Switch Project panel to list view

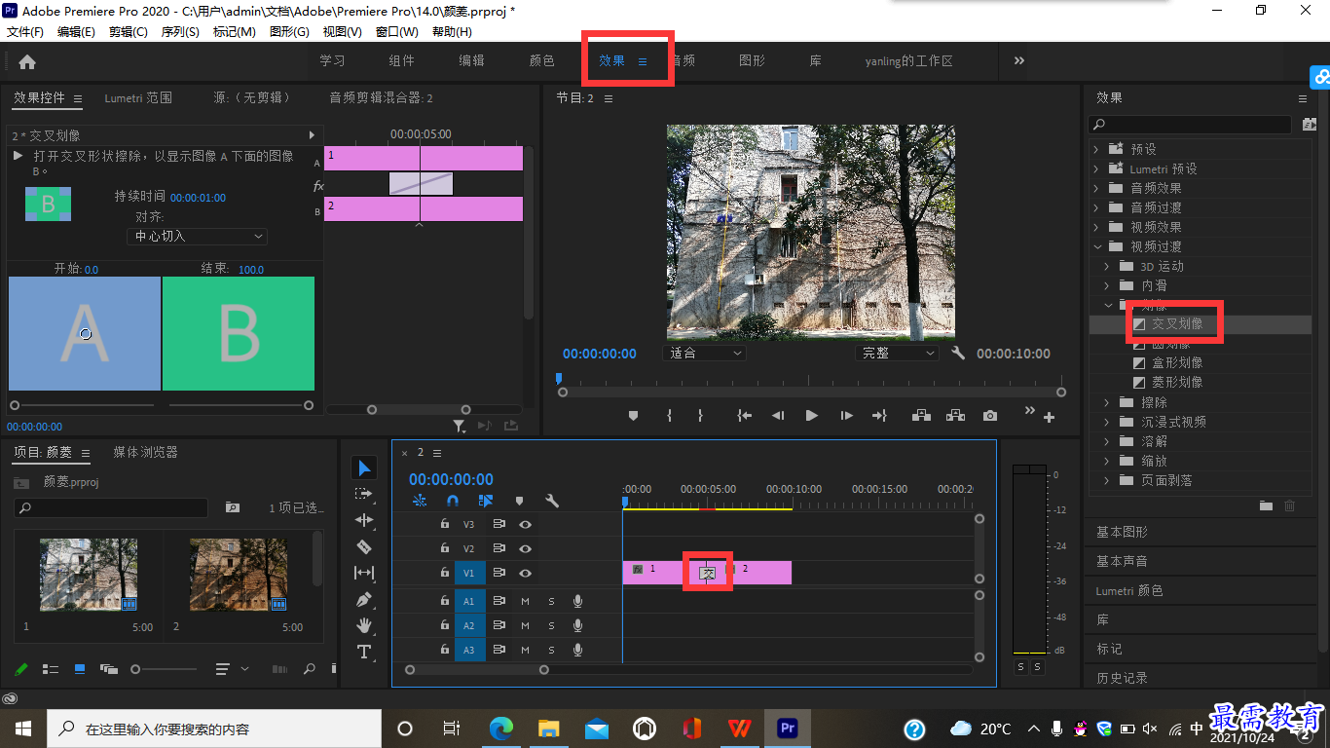tap(51, 669)
